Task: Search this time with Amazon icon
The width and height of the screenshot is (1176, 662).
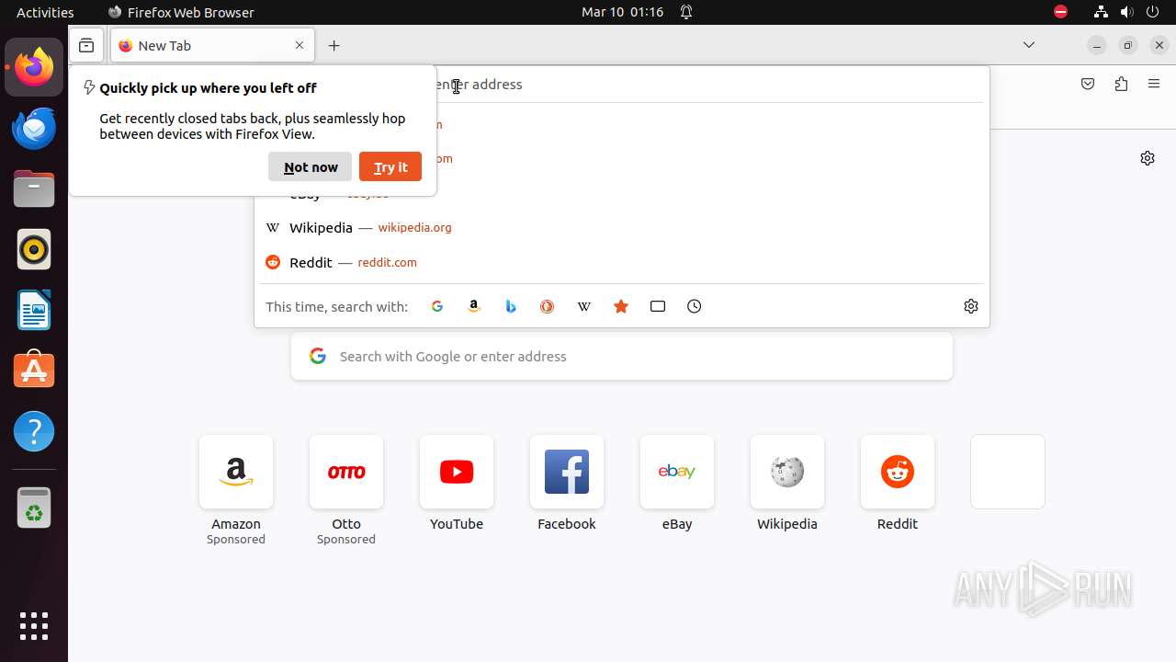Action: (474, 306)
